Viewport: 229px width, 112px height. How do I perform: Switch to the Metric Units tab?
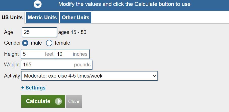tap(42, 17)
